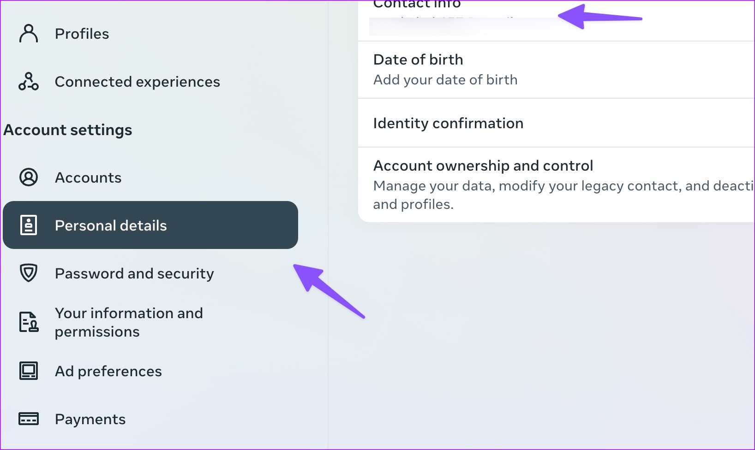This screenshot has height=450, width=755.
Task: Select the Ad preferences screen icon
Action: [29, 371]
